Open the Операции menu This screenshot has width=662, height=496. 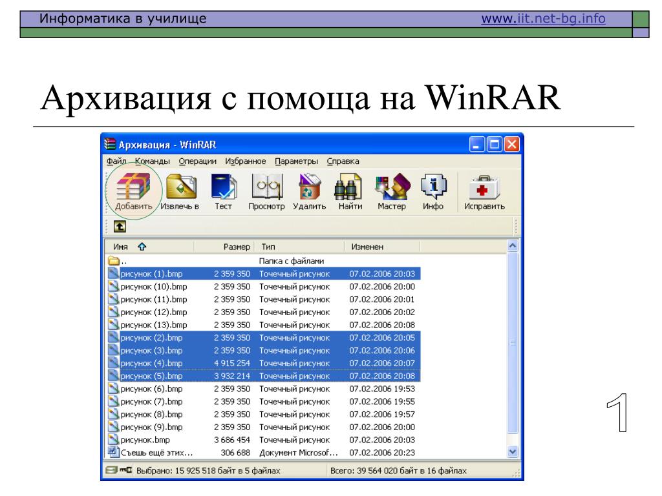click(x=198, y=161)
